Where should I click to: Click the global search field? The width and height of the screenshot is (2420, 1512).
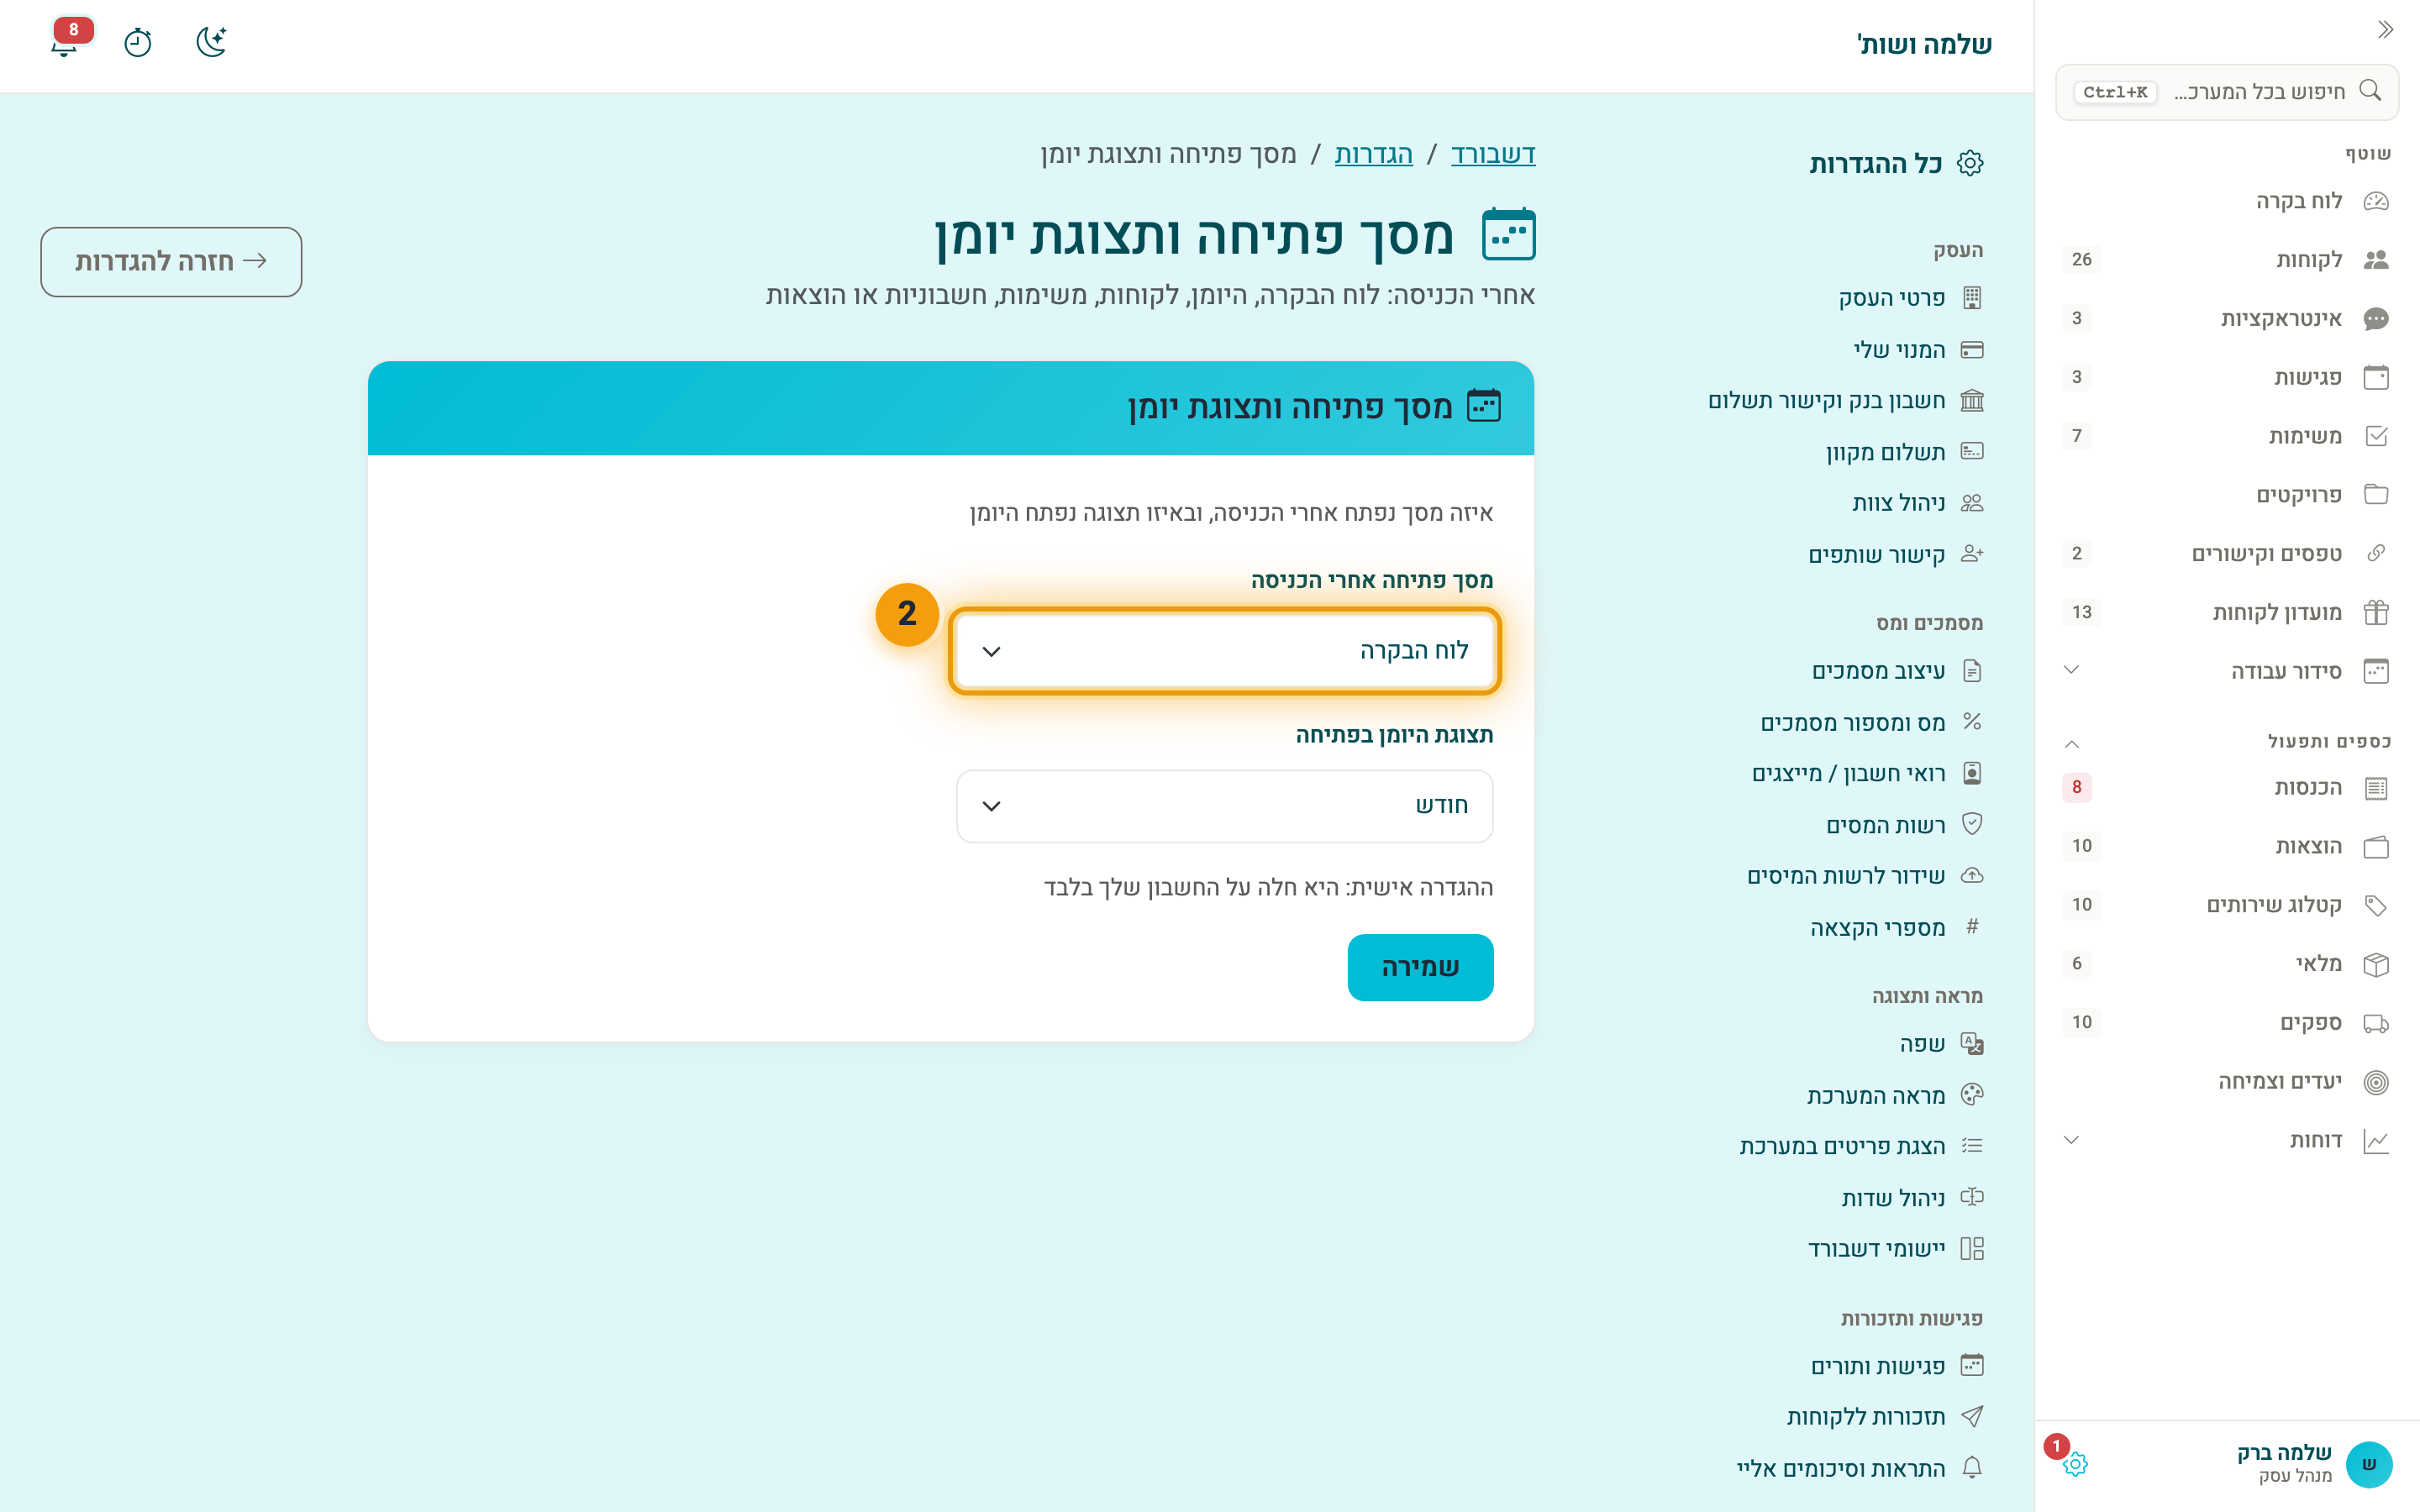tap(2226, 92)
